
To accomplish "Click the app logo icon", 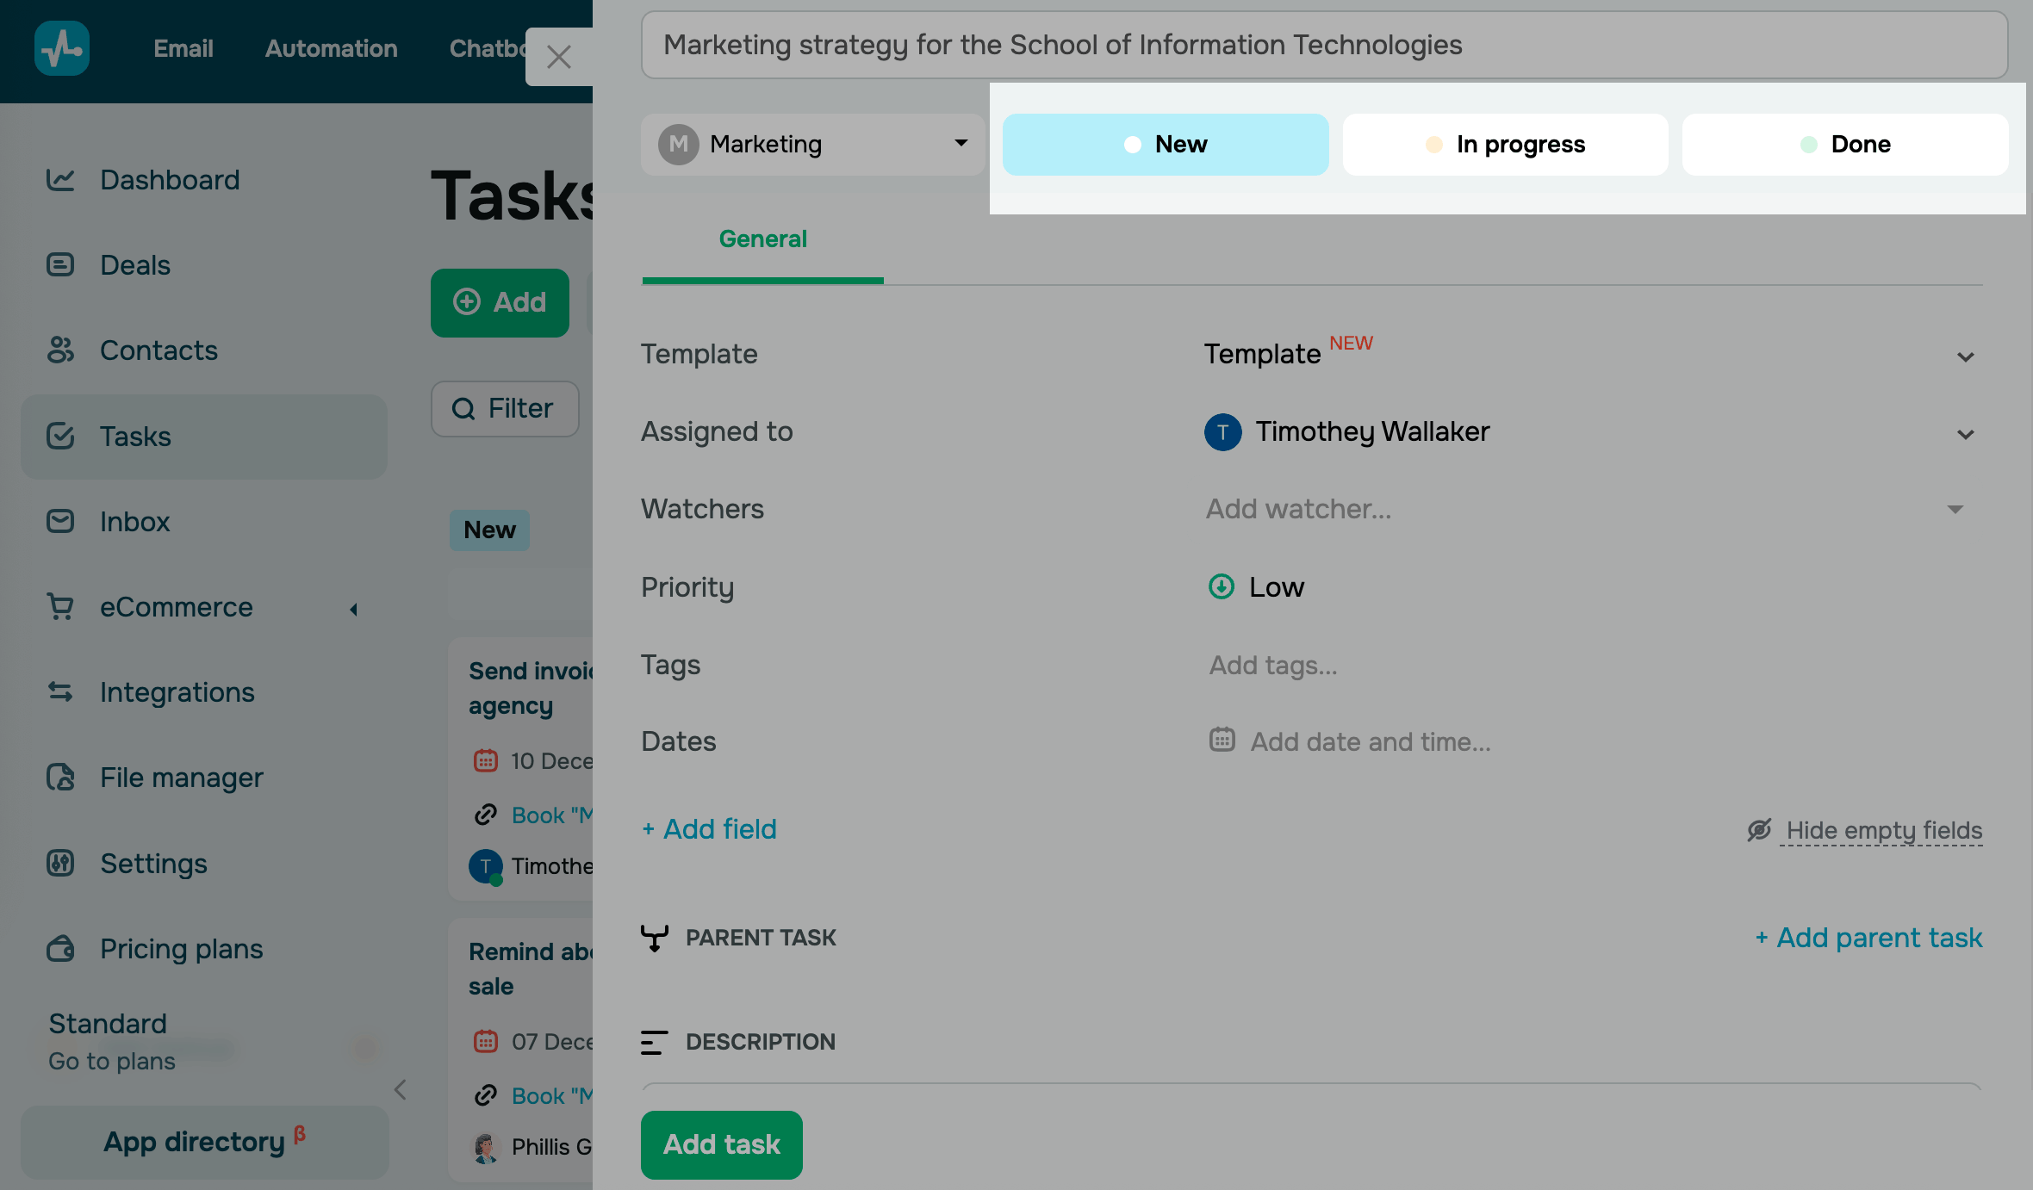I will pyautogui.click(x=62, y=48).
